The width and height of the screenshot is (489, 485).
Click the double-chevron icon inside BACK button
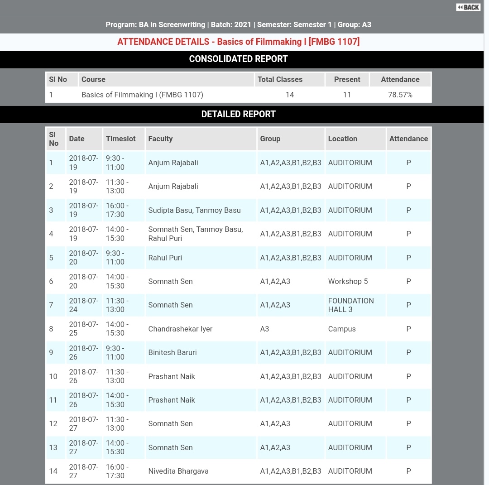[x=460, y=7]
